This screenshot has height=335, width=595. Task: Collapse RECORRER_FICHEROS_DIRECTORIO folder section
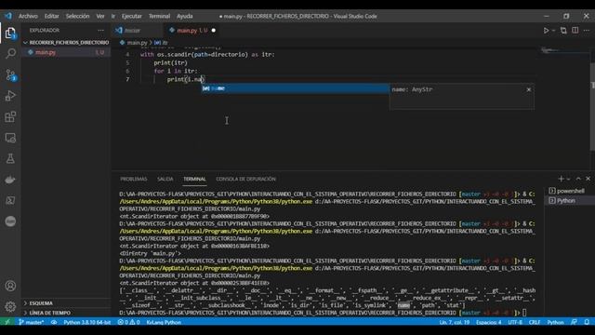pos(66,43)
